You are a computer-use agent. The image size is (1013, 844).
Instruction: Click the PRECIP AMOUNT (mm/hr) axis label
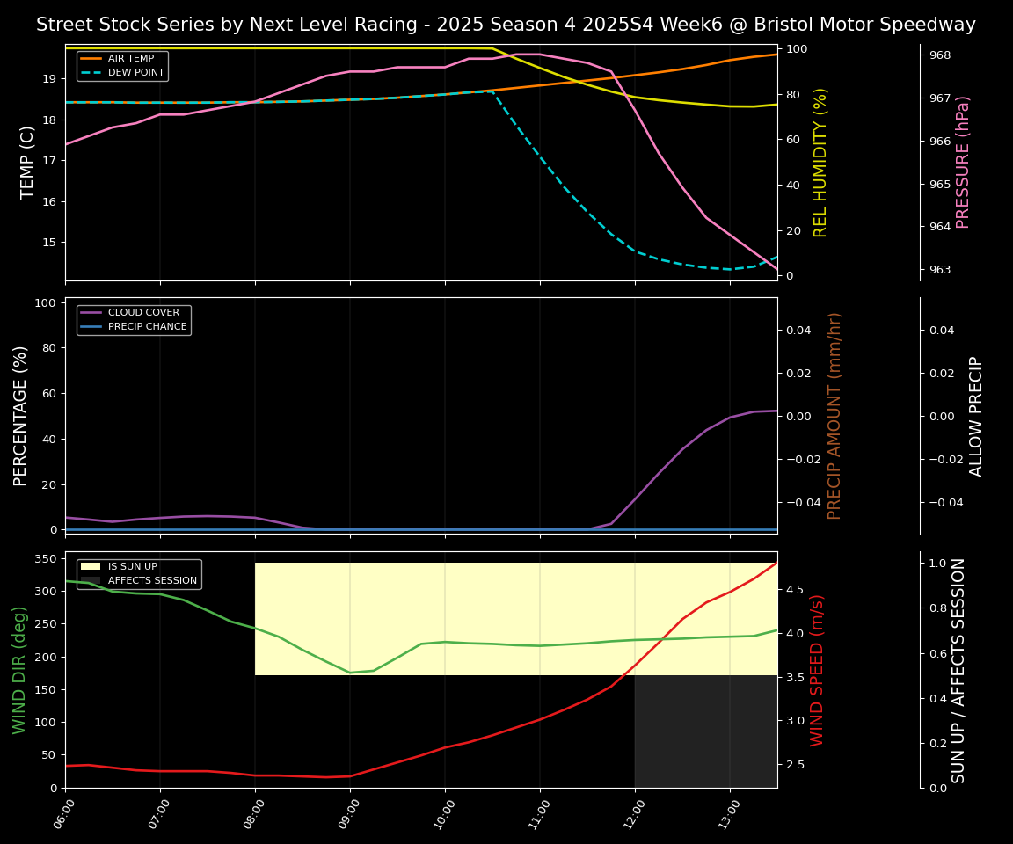[834, 415]
